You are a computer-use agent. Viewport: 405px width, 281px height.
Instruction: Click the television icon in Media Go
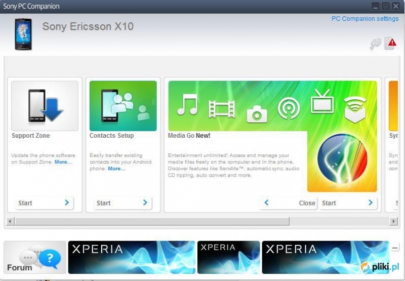(x=322, y=101)
